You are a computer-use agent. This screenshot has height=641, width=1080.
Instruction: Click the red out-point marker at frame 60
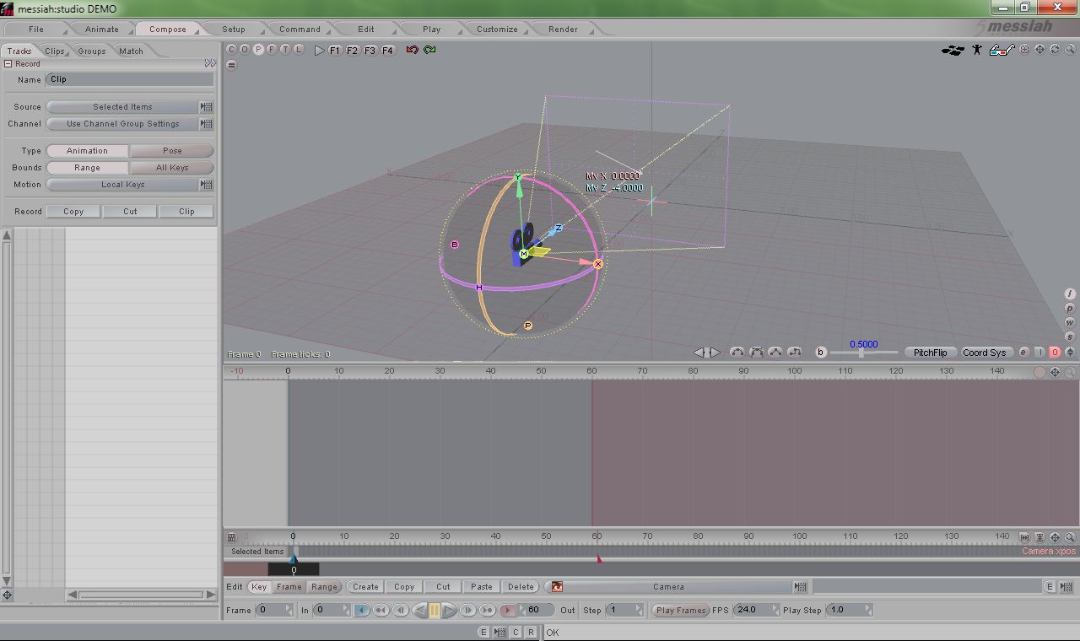599,558
